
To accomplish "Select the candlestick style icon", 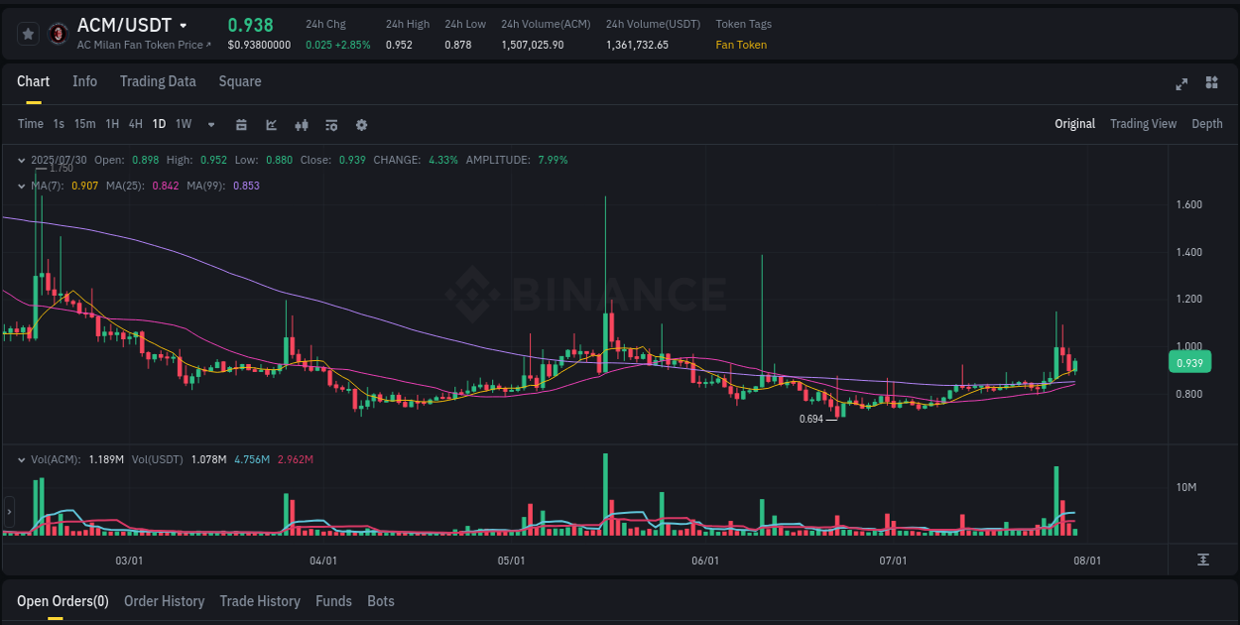I will click(301, 125).
